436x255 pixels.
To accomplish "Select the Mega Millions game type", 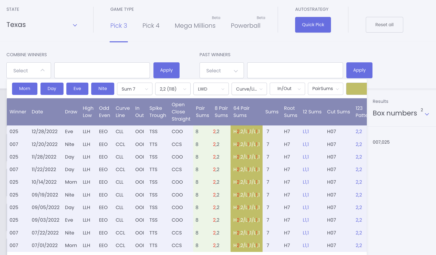I will 195,26.
